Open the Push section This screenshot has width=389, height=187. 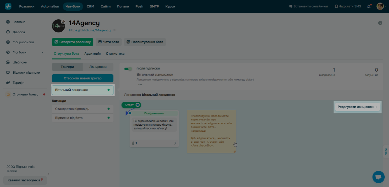[x=139, y=6]
